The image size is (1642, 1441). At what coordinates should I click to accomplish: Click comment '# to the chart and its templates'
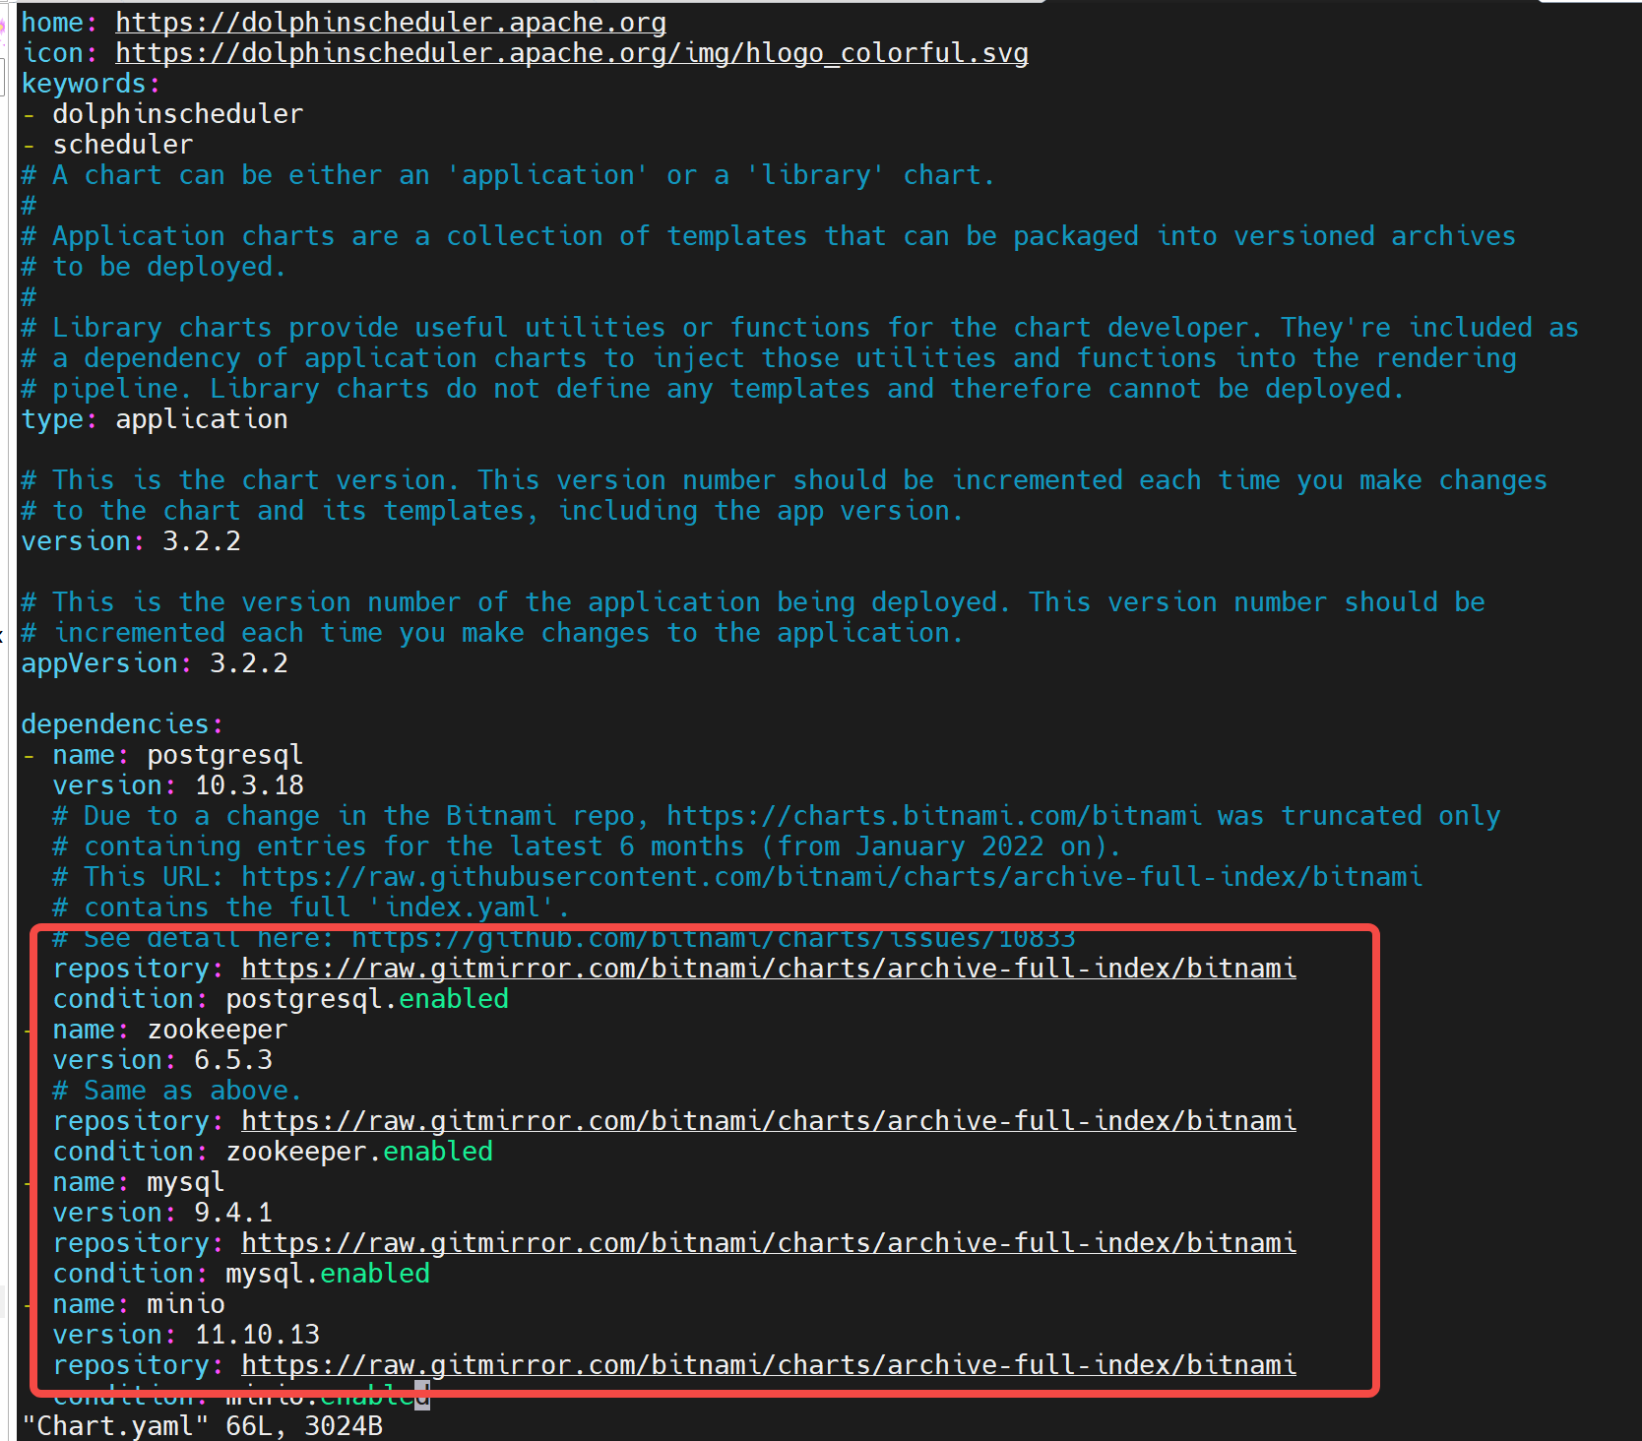coord(492,511)
